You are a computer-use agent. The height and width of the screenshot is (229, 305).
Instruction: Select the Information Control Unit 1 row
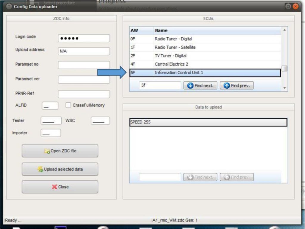(x=179, y=72)
